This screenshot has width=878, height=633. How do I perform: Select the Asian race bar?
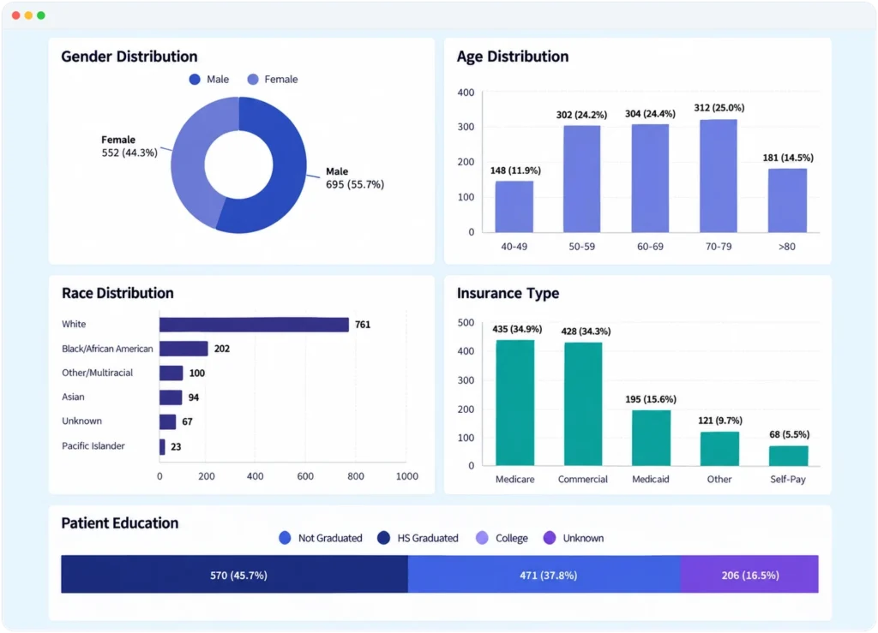pyautogui.click(x=171, y=397)
